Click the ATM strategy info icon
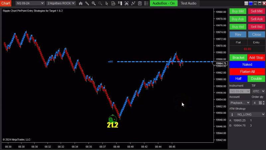Screen dimensions: 266x150 coord(232,114)
